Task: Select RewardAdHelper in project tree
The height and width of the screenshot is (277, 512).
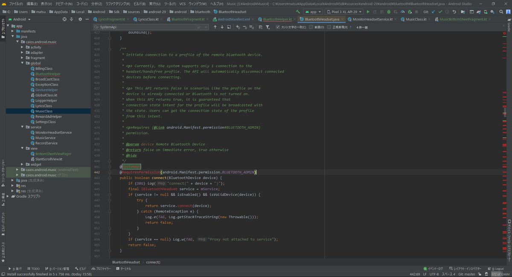Action: 48,116
